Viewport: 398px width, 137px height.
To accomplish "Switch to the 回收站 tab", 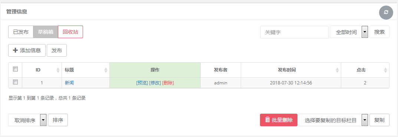I will point(70,32).
